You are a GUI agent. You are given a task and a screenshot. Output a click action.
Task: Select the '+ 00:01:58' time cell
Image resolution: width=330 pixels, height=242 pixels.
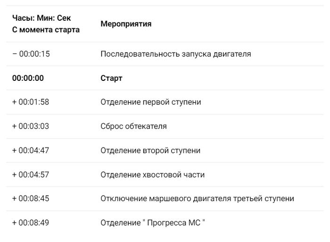(31, 102)
